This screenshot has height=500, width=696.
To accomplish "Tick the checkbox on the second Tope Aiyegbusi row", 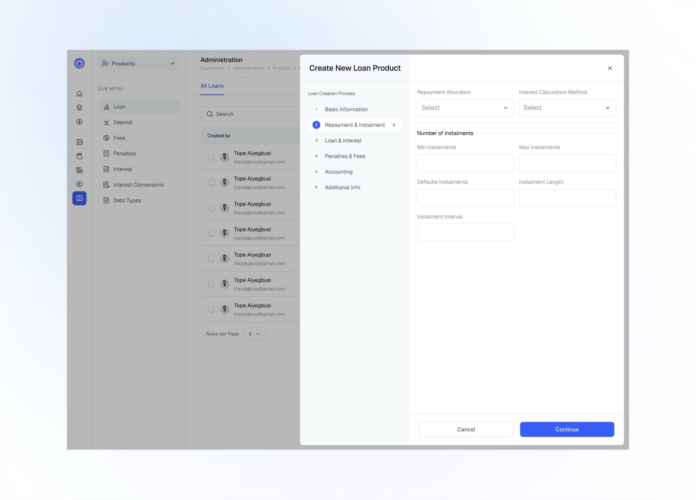I will pos(211,182).
